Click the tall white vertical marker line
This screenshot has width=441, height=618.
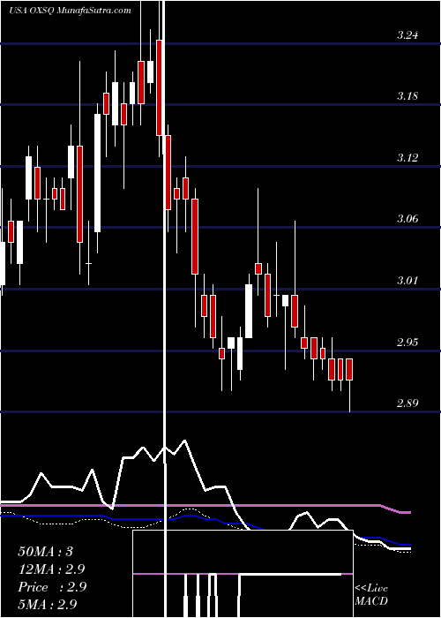tap(164, 309)
